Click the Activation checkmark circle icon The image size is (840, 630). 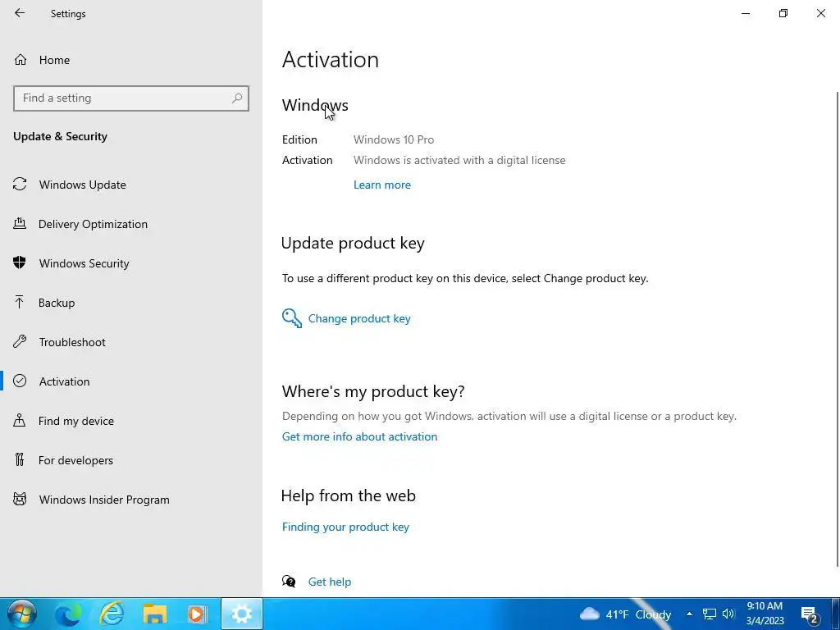click(x=20, y=381)
